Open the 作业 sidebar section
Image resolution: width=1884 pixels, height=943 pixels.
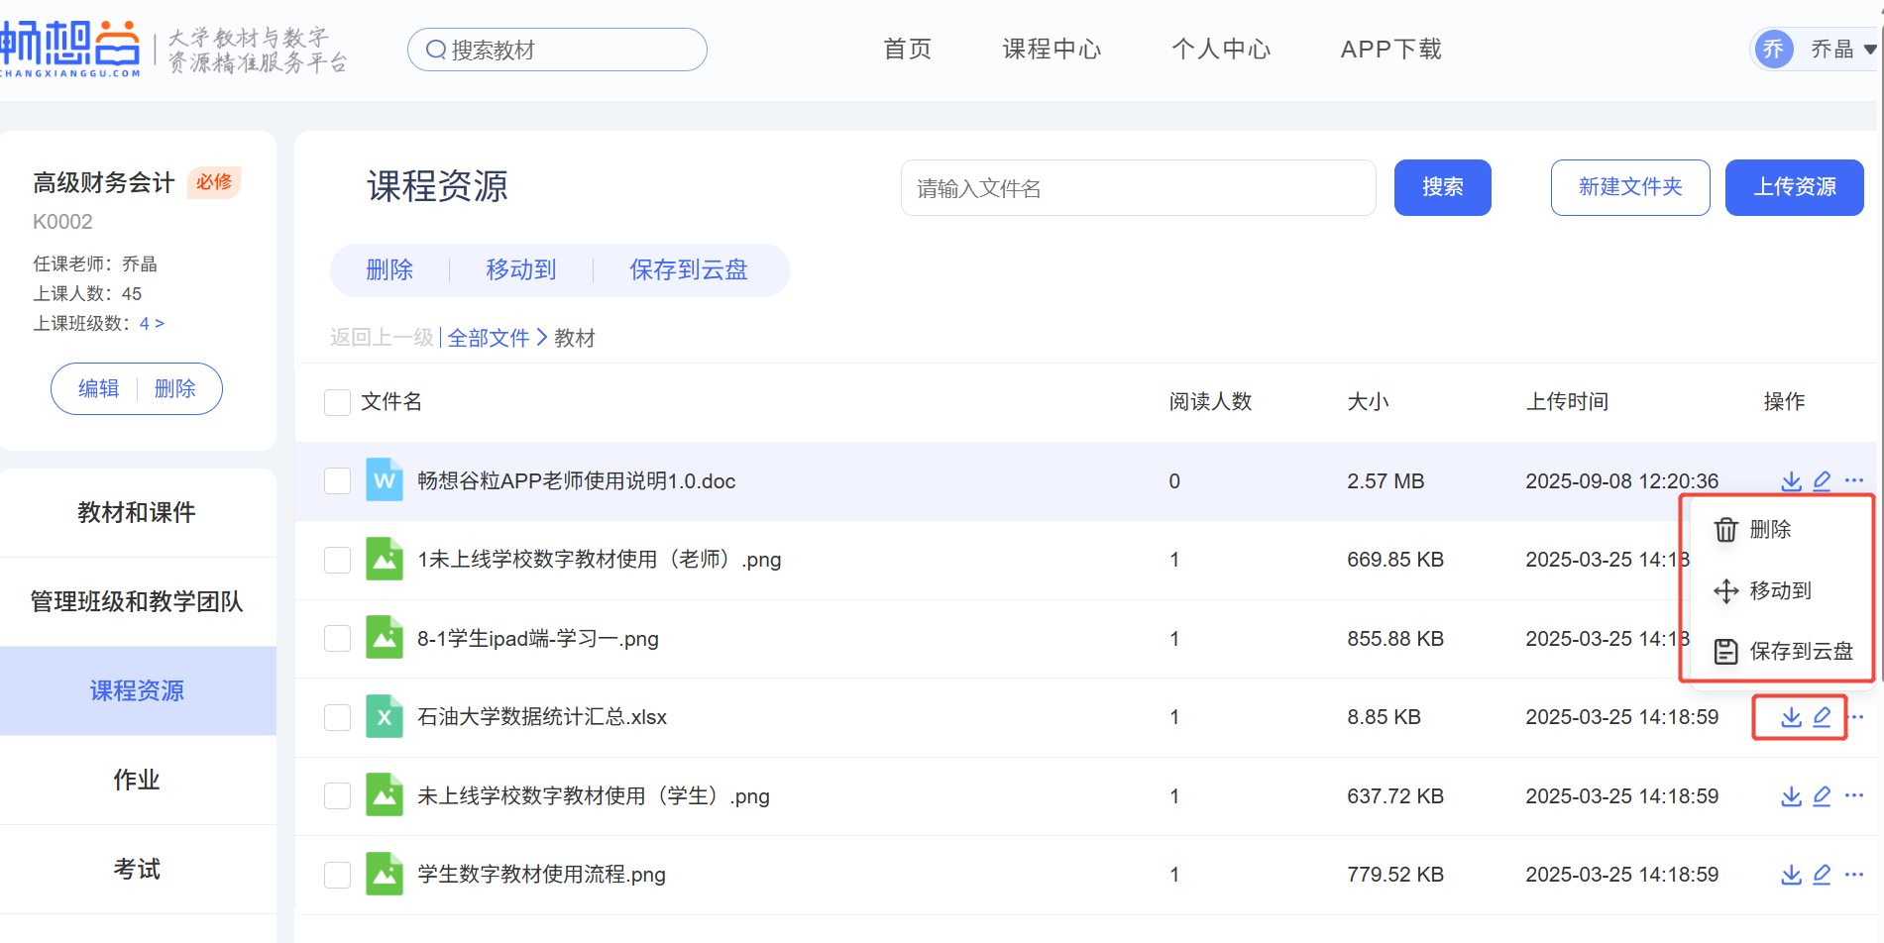137,780
